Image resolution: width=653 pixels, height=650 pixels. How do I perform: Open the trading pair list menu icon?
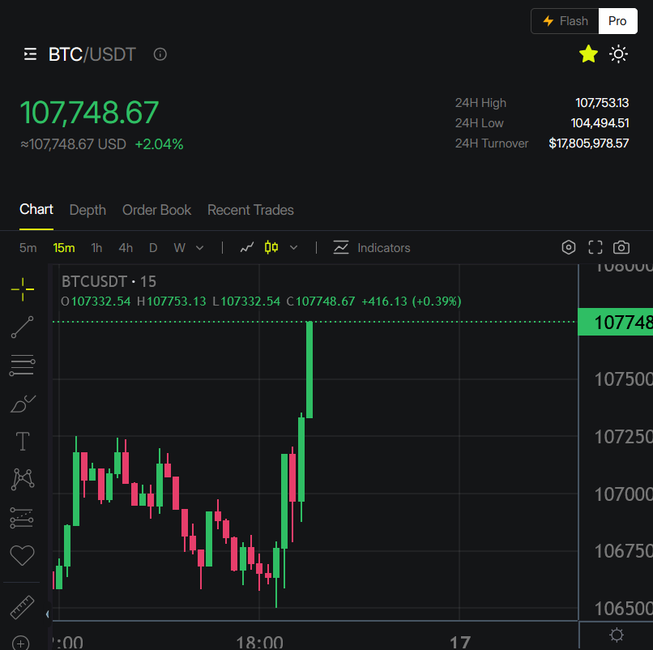[x=30, y=54]
